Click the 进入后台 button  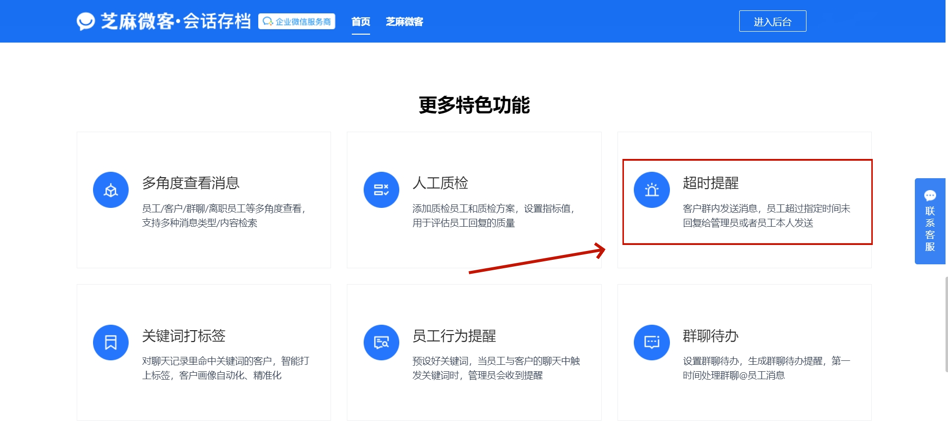coord(772,21)
